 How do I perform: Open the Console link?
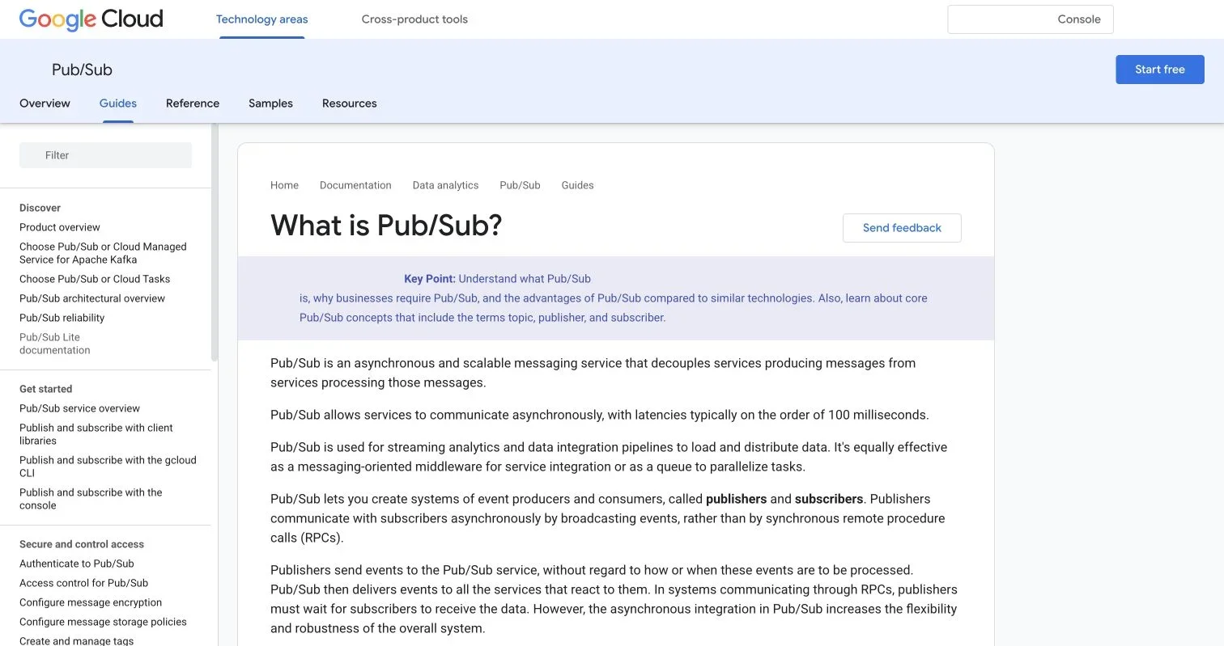click(1079, 19)
